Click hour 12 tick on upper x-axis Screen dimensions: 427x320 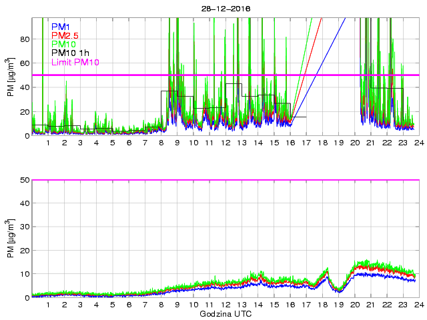(226, 143)
